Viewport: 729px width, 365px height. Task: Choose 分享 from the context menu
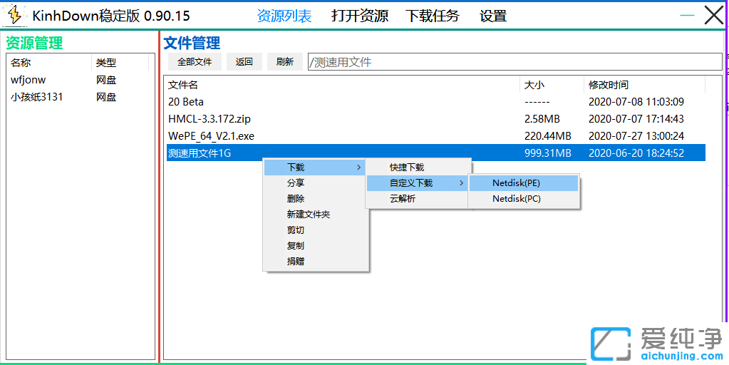[x=315, y=183]
